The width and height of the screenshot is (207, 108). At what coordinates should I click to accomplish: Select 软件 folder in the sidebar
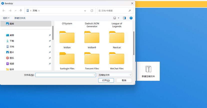10,69
